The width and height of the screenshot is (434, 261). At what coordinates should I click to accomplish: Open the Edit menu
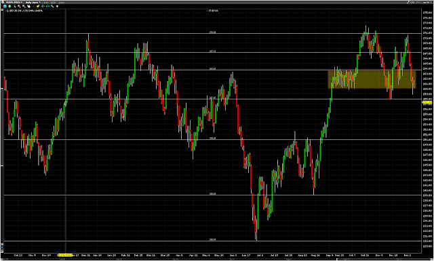pyautogui.click(x=53, y=3)
